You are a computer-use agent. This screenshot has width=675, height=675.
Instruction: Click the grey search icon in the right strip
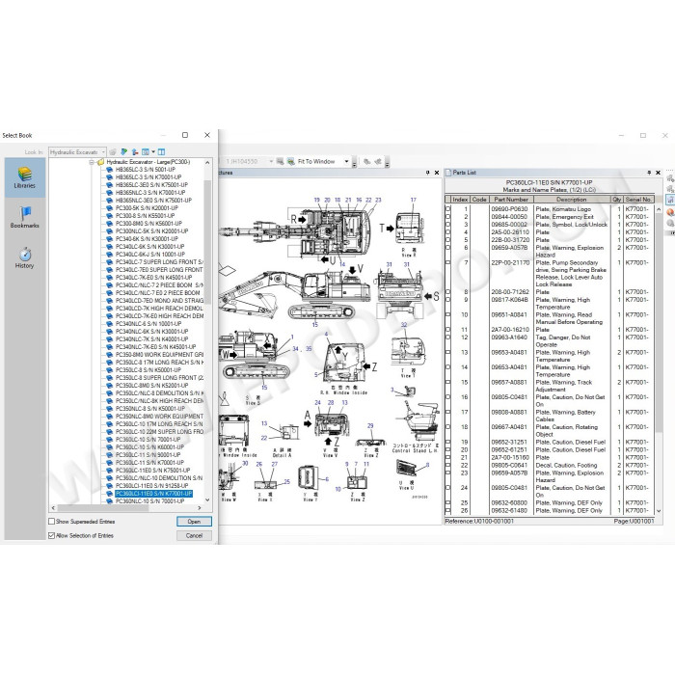tap(670, 223)
